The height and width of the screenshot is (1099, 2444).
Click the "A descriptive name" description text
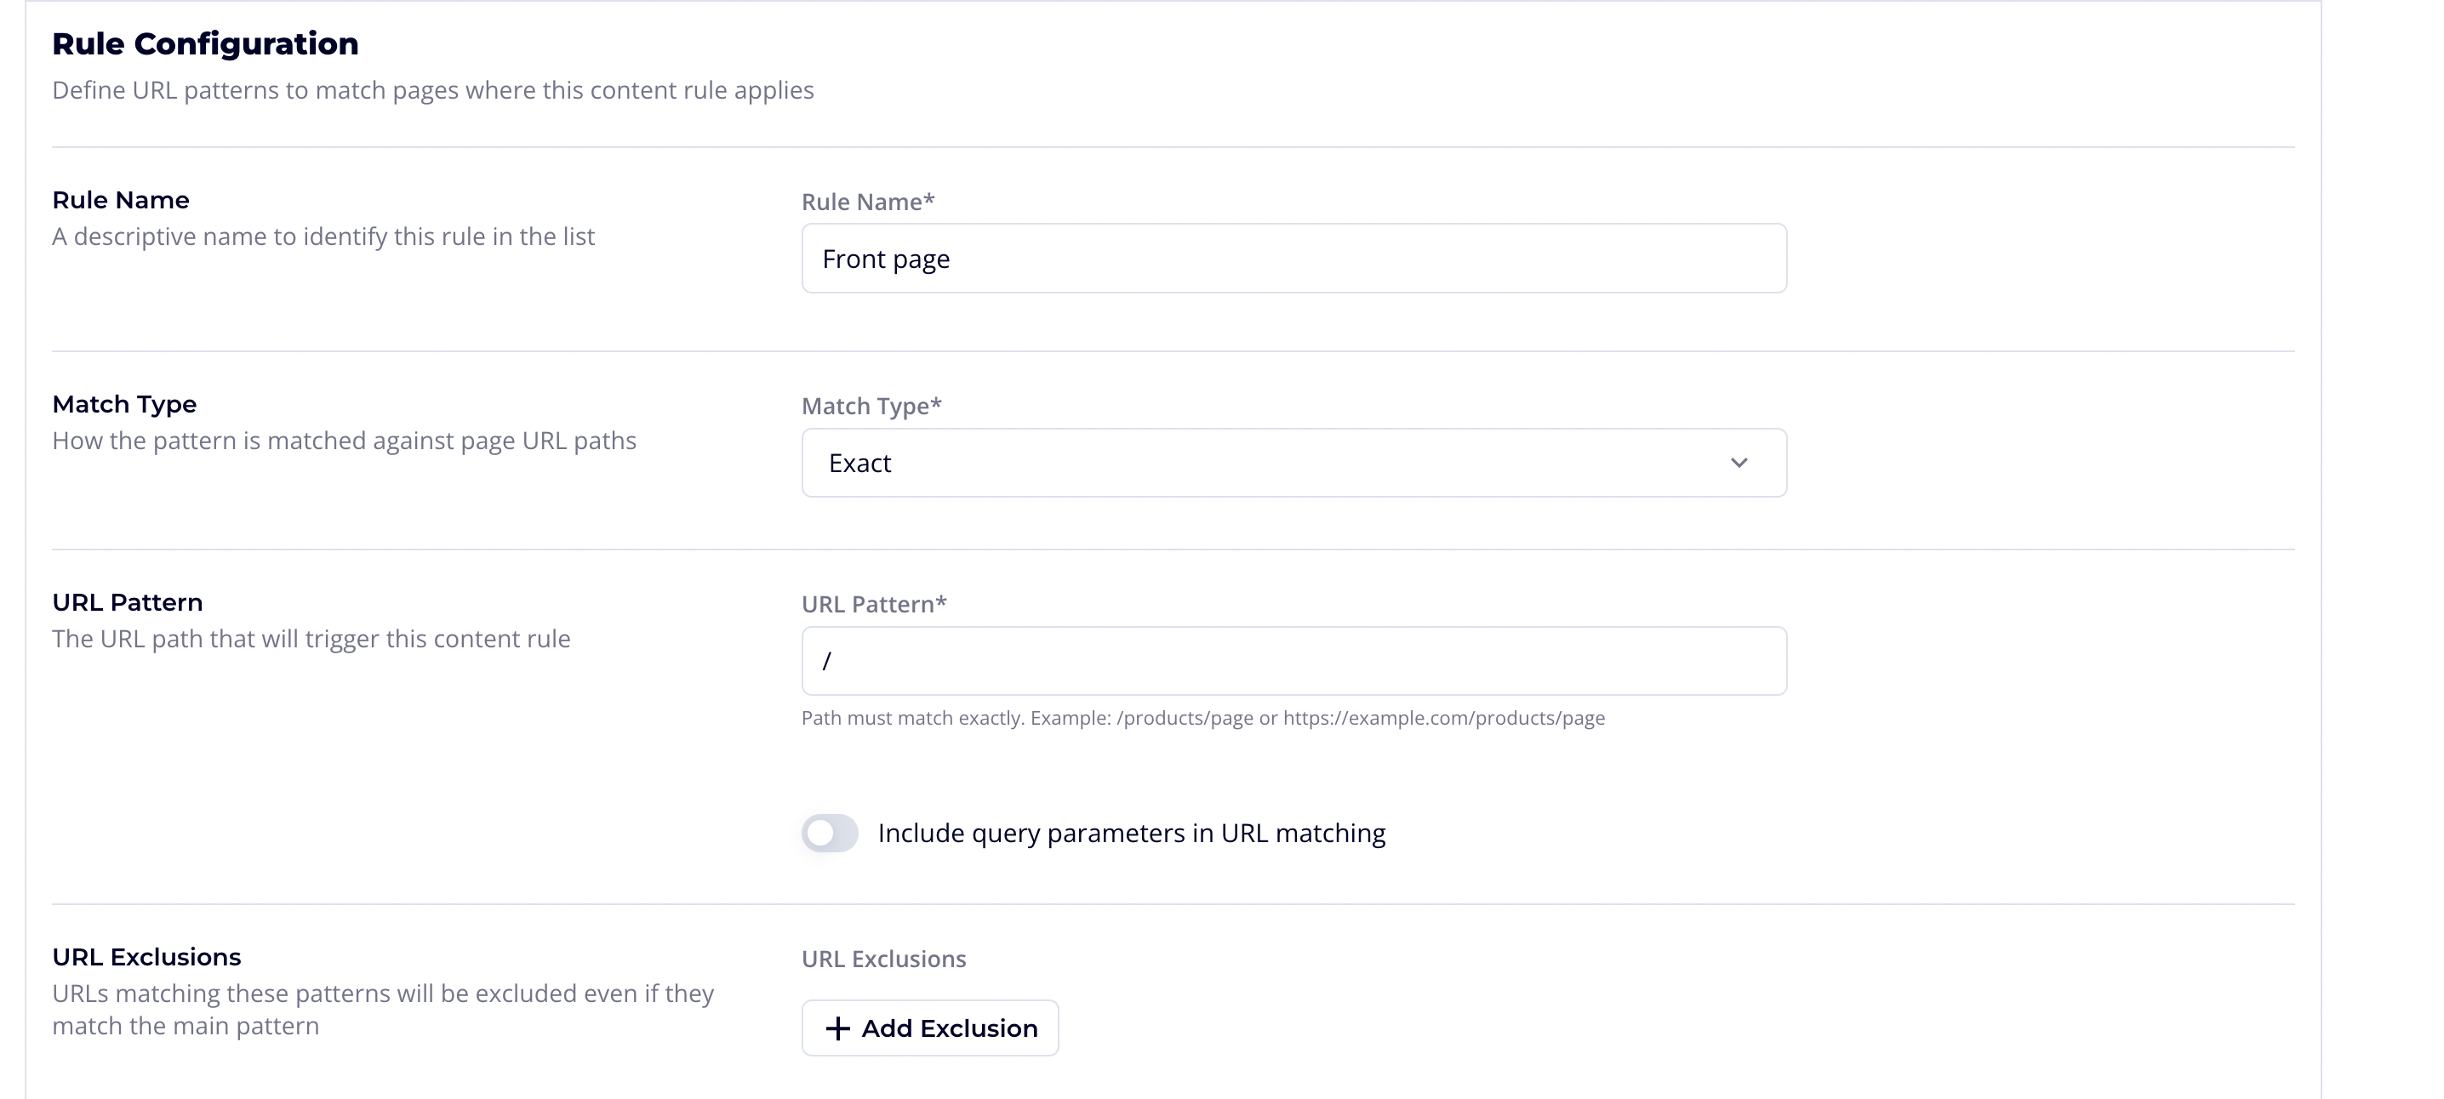323,236
